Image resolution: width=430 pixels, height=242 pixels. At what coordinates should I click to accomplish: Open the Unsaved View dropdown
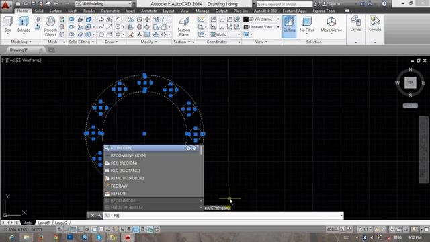[x=261, y=27]
